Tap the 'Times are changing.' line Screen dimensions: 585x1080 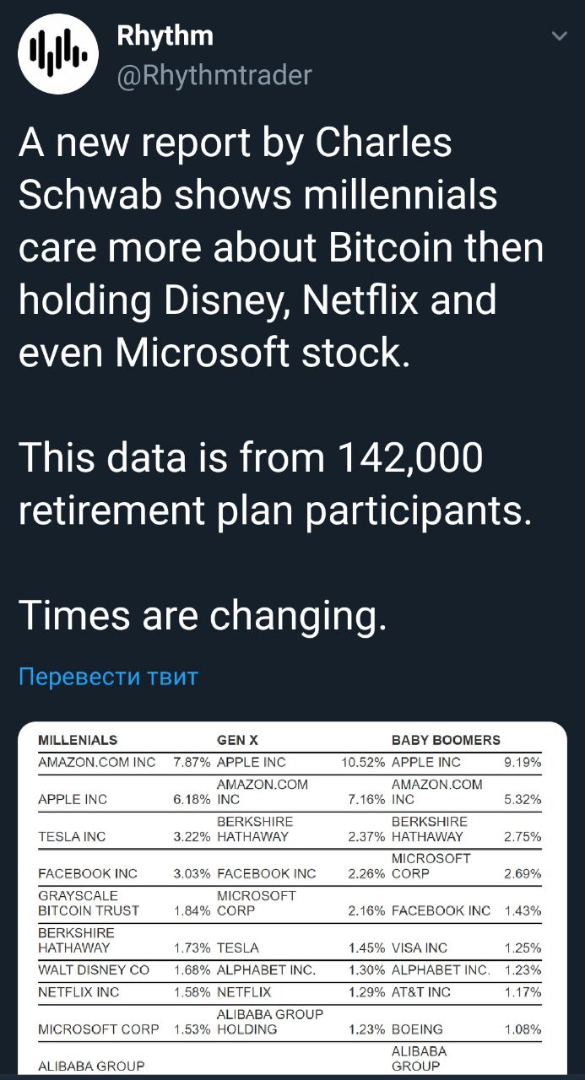tap(203, 614)
